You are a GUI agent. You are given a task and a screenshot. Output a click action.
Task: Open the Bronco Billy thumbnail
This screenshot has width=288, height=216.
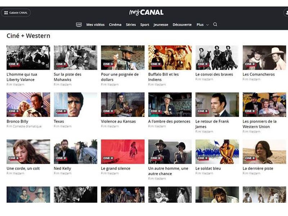28,105
